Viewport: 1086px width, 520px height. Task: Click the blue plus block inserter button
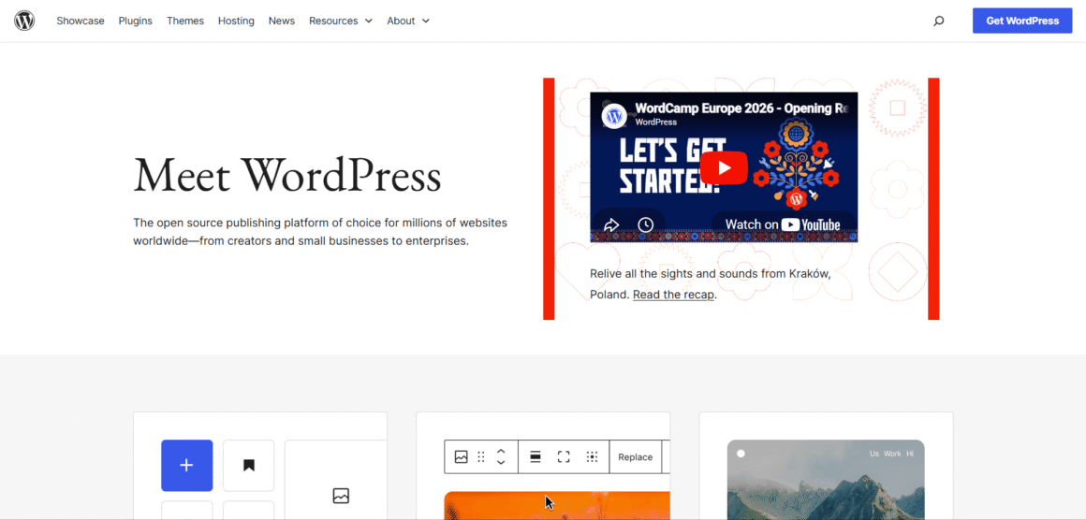pyautogui.click(x=187, y=466)
